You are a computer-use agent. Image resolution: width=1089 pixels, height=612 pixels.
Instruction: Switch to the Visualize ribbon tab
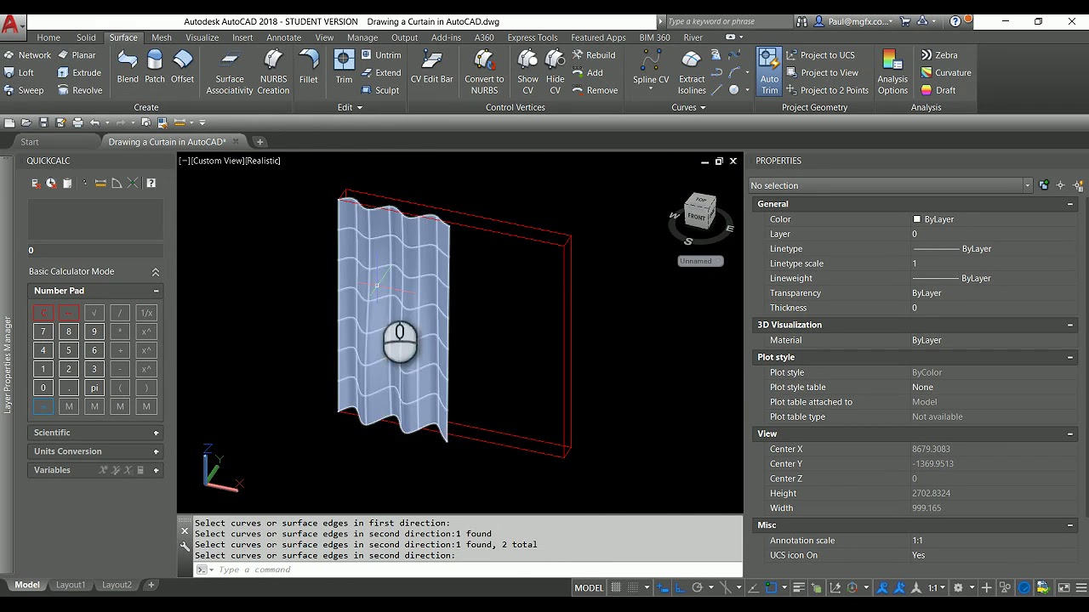pyautogui.click(x=202, y=37)
